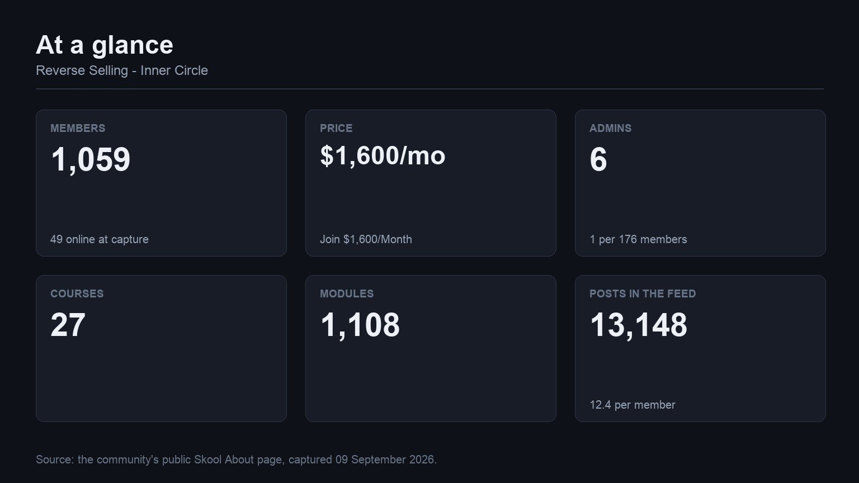Select the admins count 6
The image size is (859, 483).
[598, 159]
